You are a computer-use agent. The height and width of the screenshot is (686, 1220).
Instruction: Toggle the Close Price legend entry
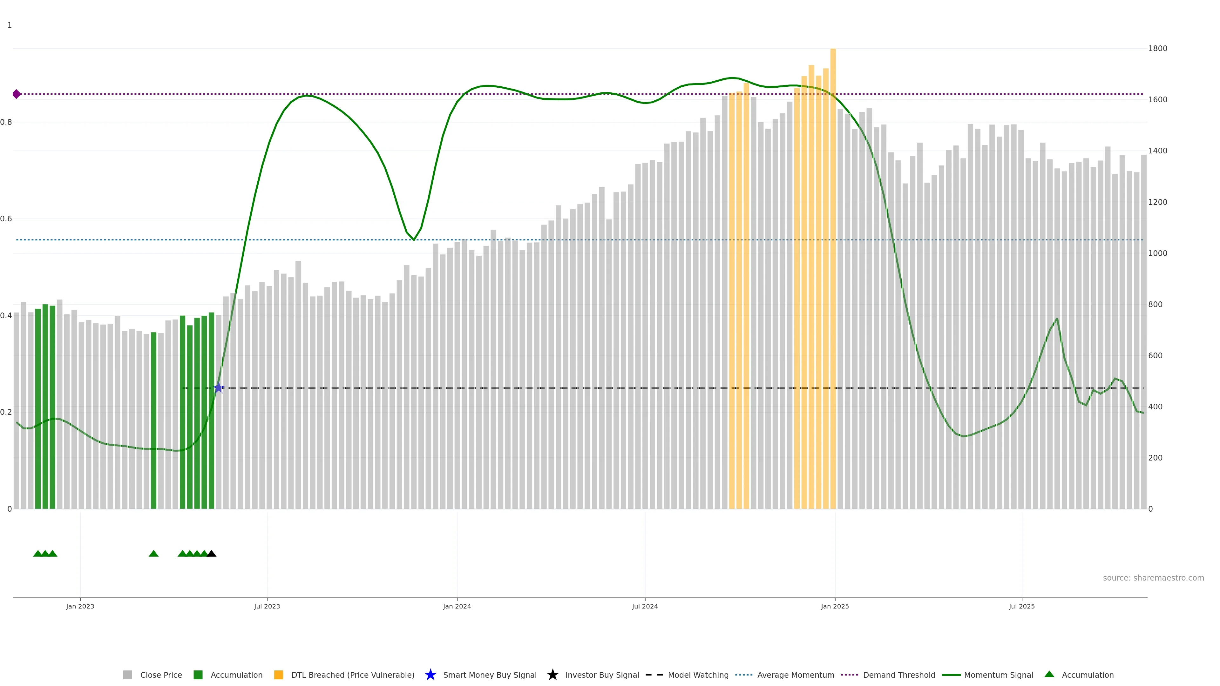click(x=160, y=675)
